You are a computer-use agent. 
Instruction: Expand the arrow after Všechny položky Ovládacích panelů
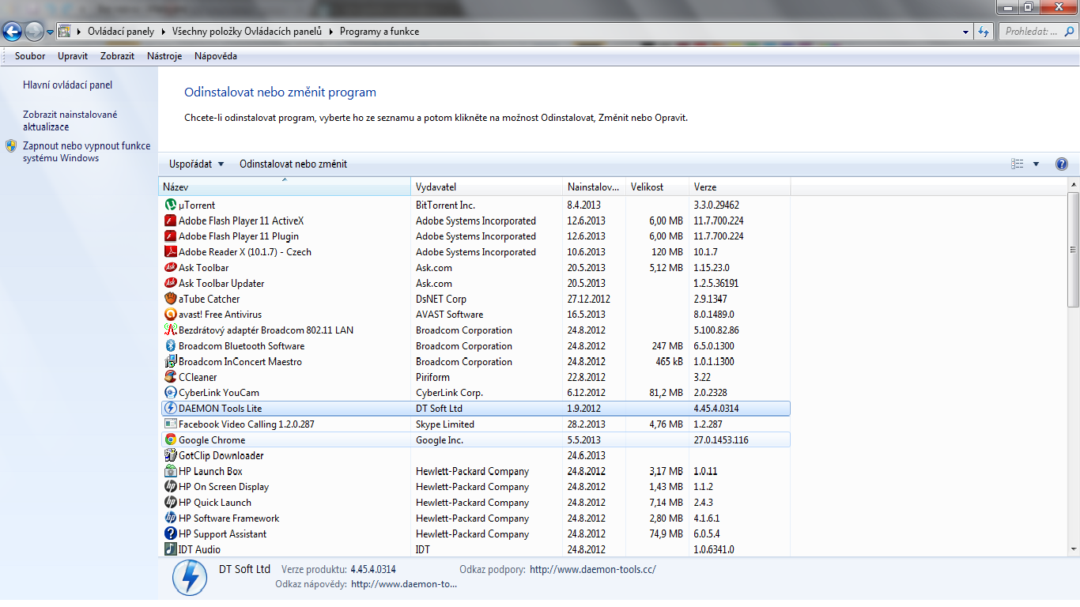coord(332,32)
